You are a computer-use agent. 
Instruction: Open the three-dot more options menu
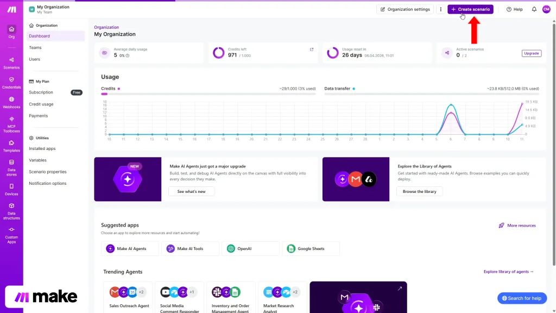point(441,9)
